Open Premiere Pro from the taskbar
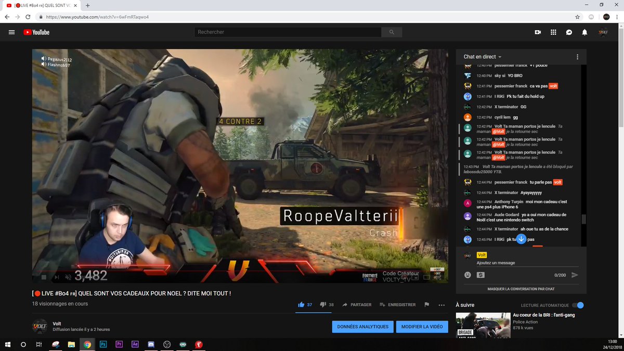Screen dimensions: 624x351 pos(119,344)
